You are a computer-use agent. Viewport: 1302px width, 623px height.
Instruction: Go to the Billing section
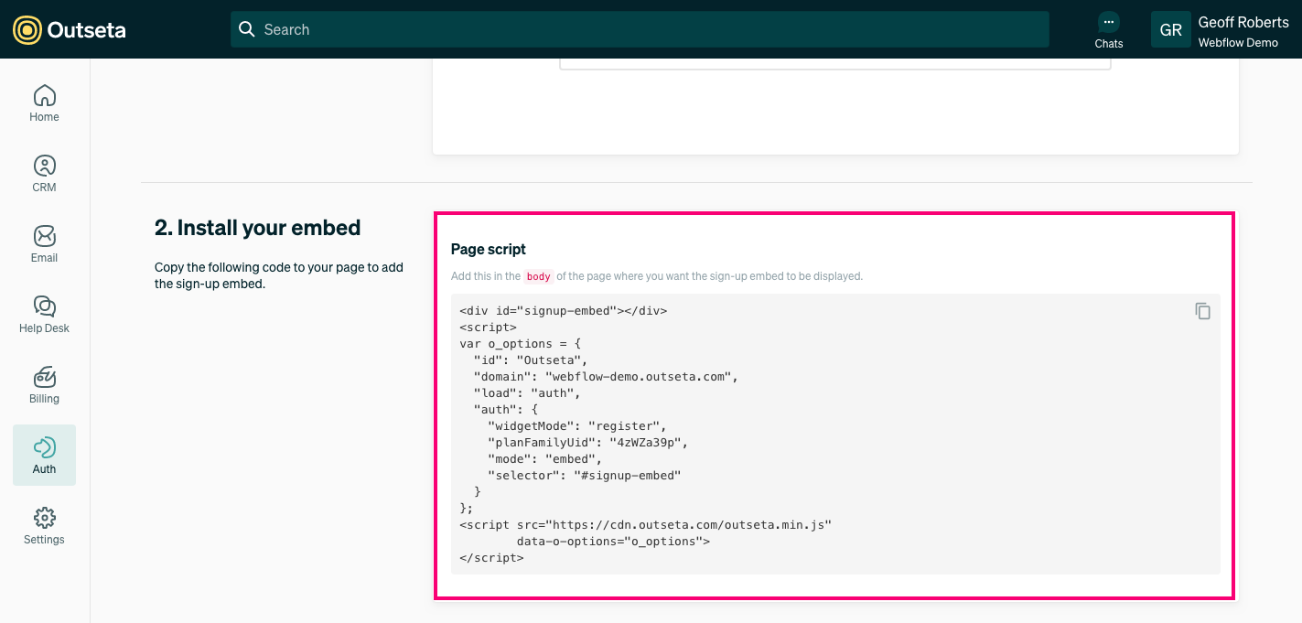coord(44,384)
